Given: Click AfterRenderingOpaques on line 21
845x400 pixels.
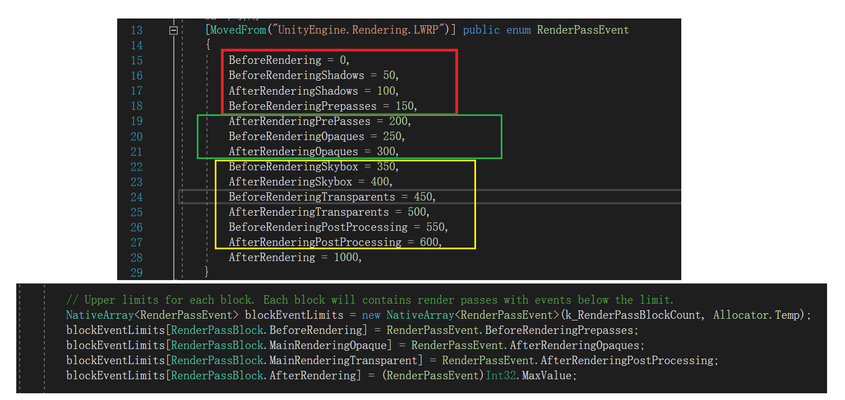Looking at the screenshot, I should coord(293,152).
